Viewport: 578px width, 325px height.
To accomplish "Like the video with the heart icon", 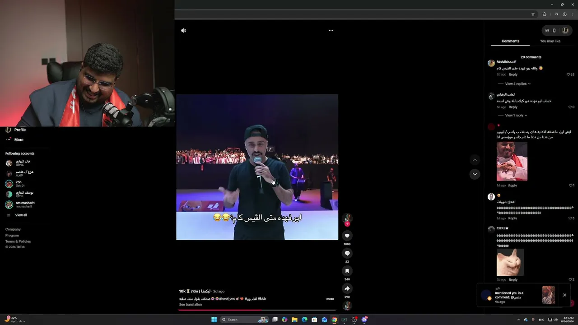I will 347,236.
